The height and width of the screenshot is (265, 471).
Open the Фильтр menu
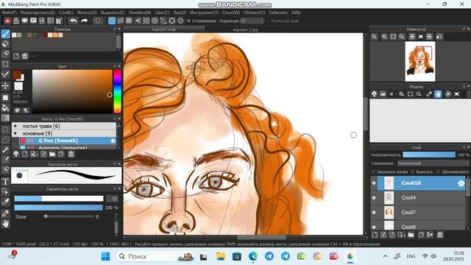(x=87, y=13)
